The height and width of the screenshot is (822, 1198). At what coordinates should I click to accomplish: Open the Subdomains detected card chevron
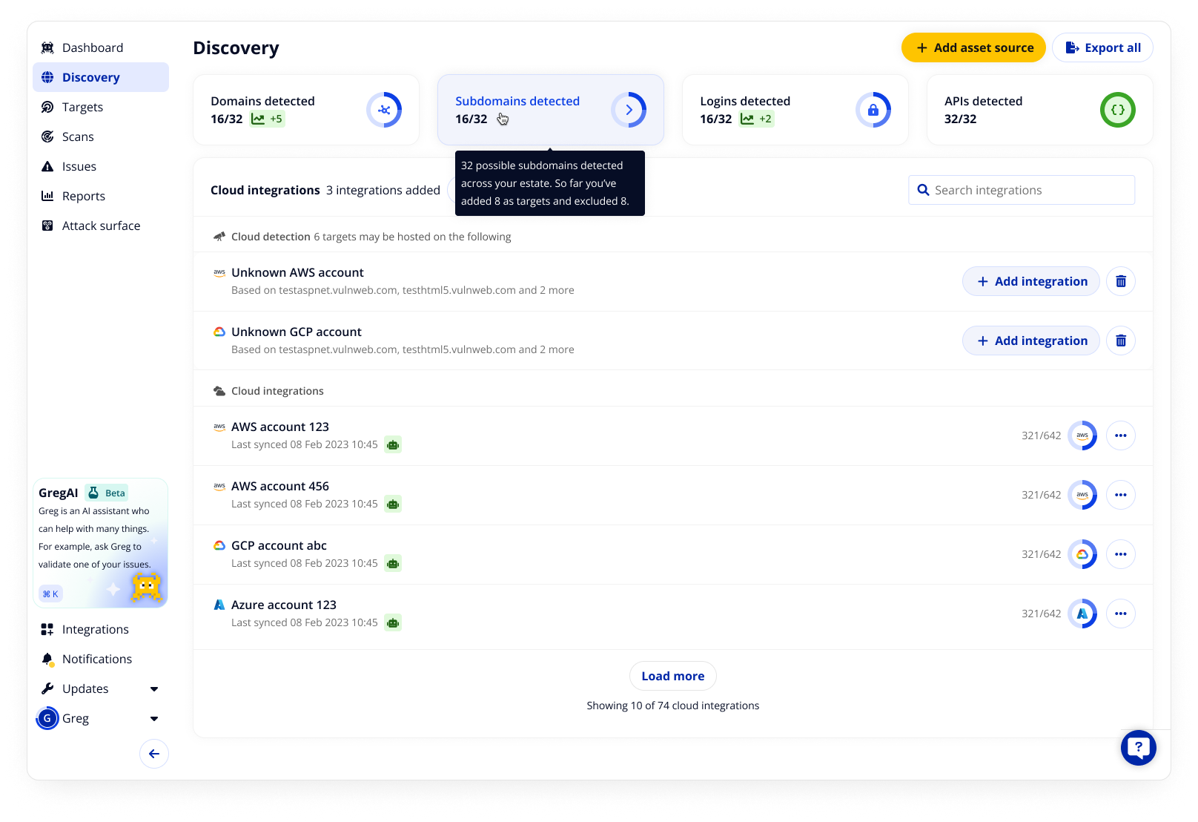[629, 110]
